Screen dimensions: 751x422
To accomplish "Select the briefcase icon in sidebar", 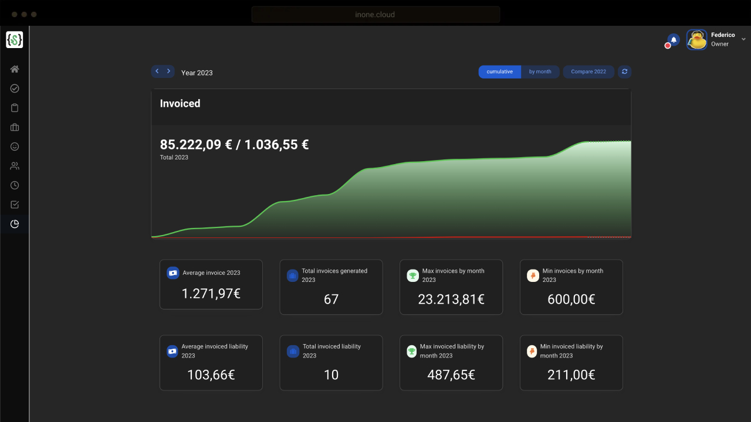I will coord(15,127).
